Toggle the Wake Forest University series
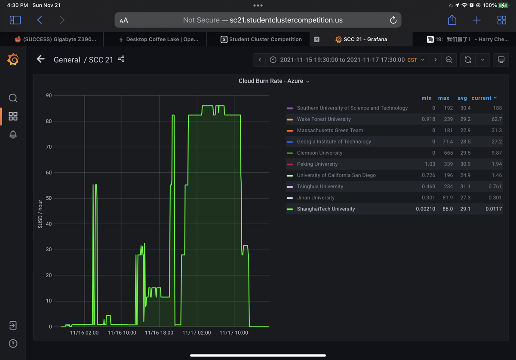 click(x=324, y=119)
